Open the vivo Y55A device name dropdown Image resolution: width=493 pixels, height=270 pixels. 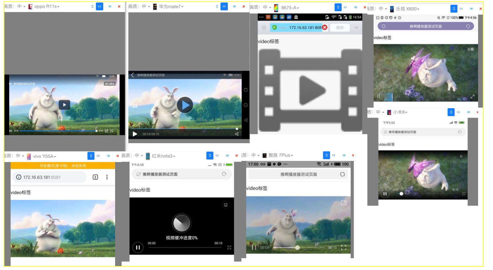pyautogui.click(x=44, y=156)
